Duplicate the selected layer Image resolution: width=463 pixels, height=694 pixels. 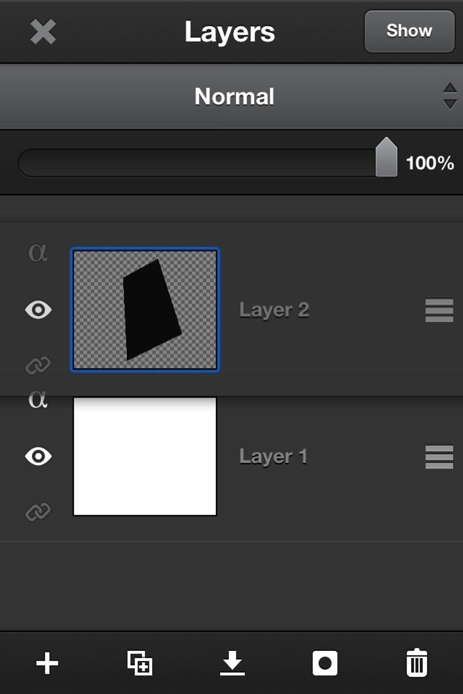[139, 663]
